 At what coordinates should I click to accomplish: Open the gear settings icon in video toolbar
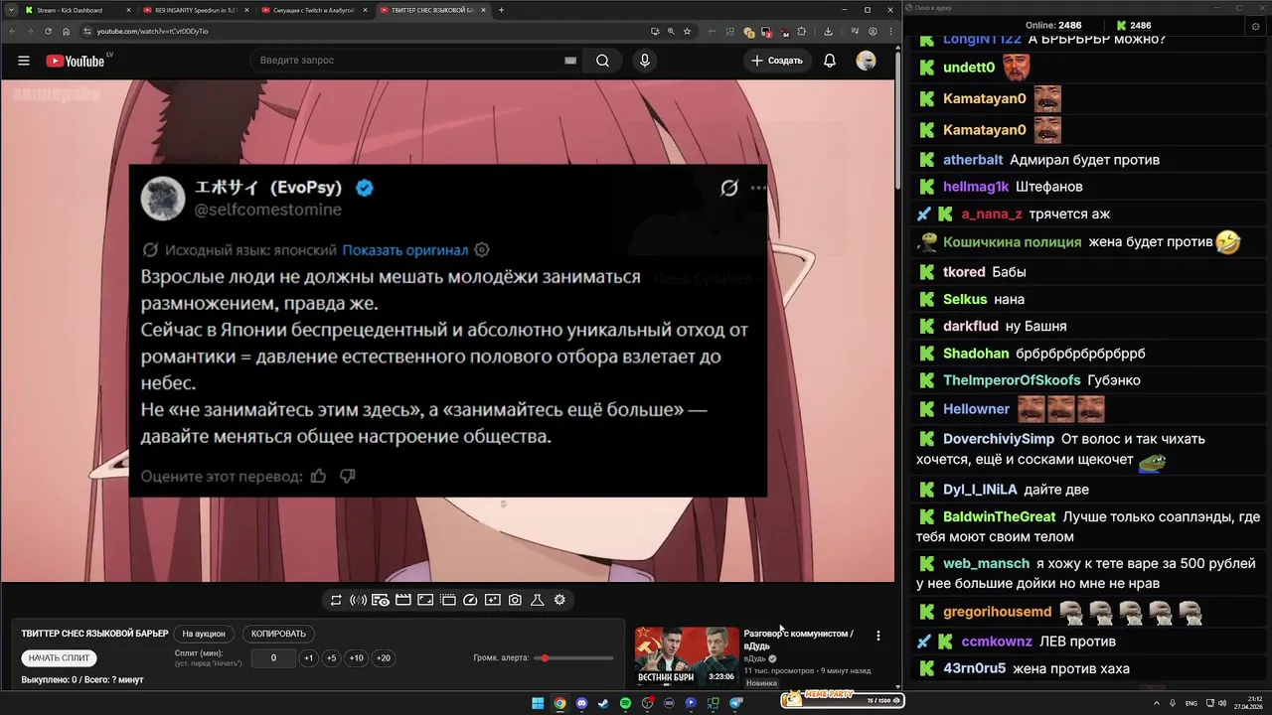point(559,600)
